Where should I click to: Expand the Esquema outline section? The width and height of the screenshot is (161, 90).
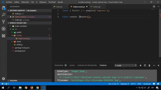9,80
